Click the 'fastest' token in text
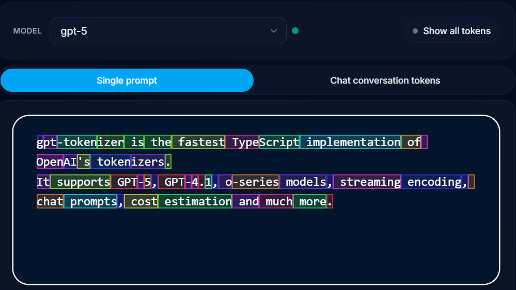 click(199, 142)
